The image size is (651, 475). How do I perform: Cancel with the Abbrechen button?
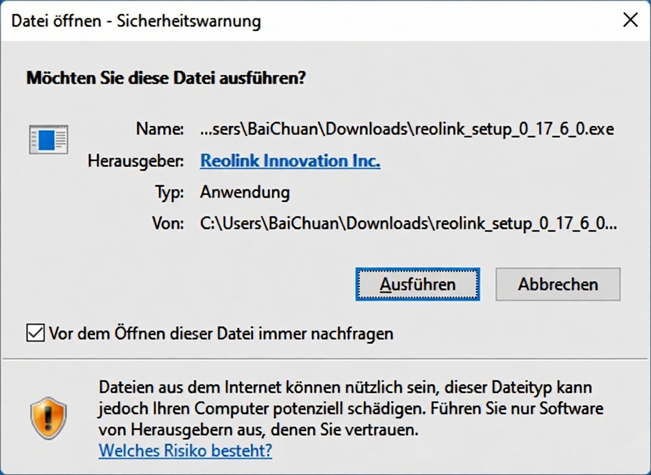pyautogui.click(x=558, y=284)
